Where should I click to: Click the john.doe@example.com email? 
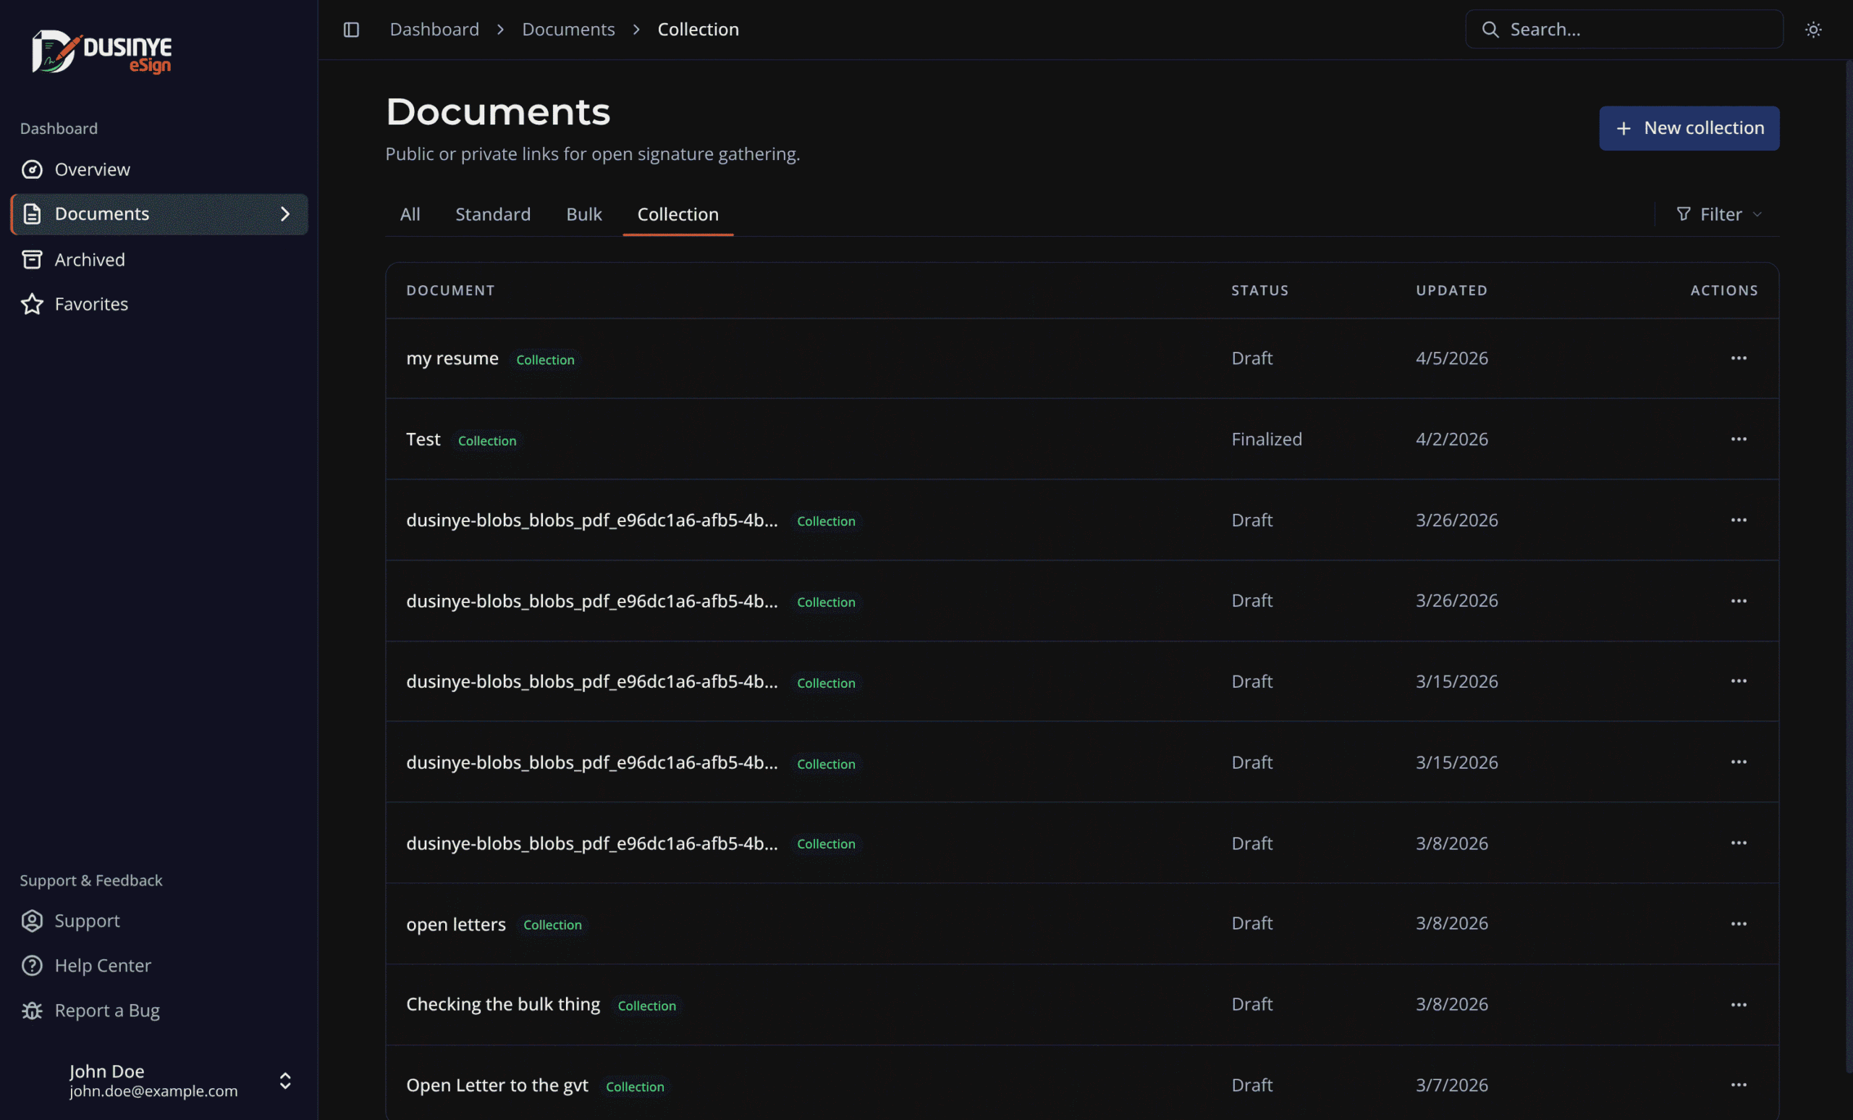153,1092
